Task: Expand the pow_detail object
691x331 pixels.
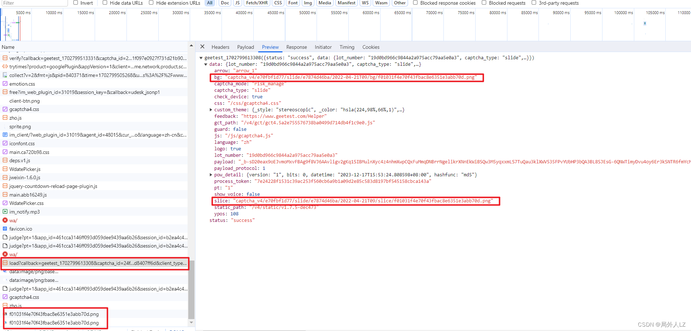Action: pyautogui.click(x=211, y=175)
